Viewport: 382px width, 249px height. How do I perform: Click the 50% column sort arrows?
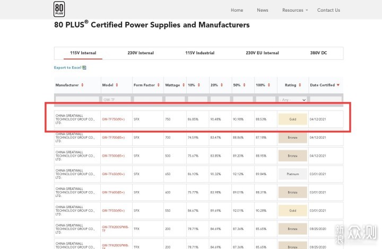245,85
